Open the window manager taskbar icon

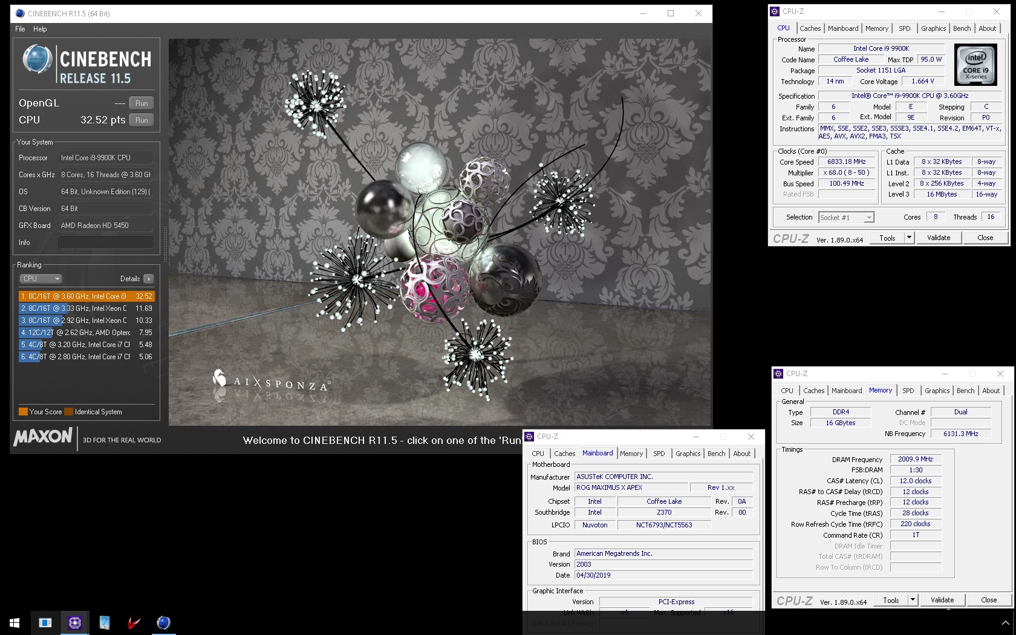[45, 622]
